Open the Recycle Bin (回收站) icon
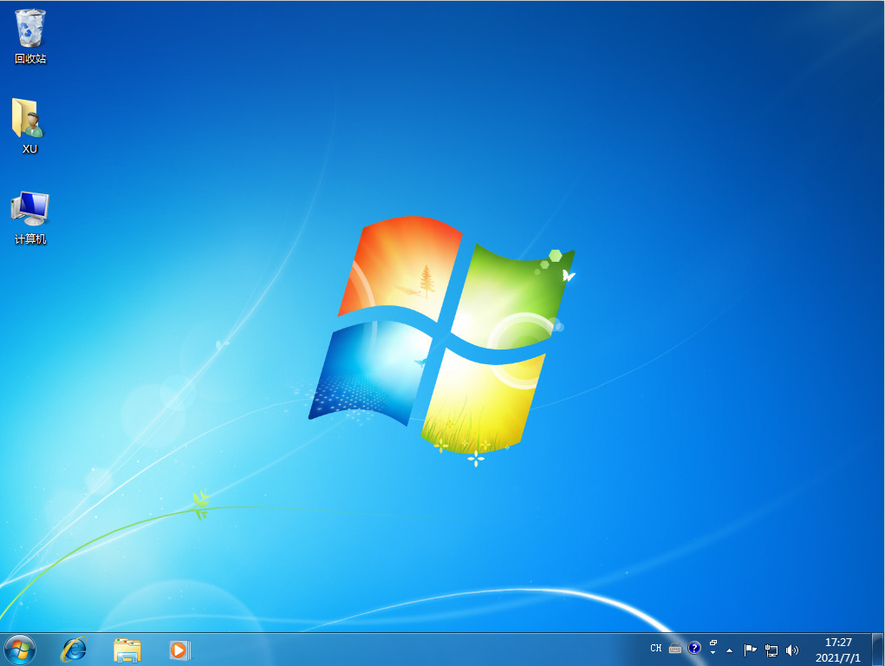Image resolution: width=885 pixels, height=666 pixels. click(x=29, y=26)
